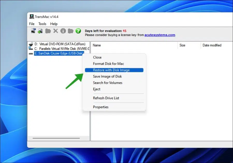Select Format Disk for Mac
Viewport: 233px width, 163px height.
[x=114, y=64]
